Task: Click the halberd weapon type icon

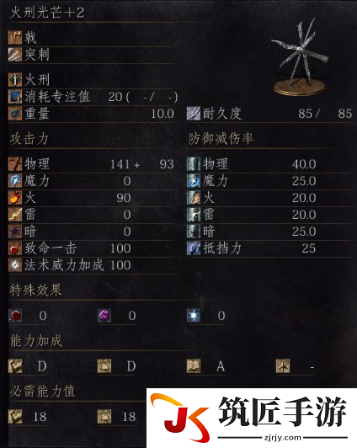Action: pos(15,38)
